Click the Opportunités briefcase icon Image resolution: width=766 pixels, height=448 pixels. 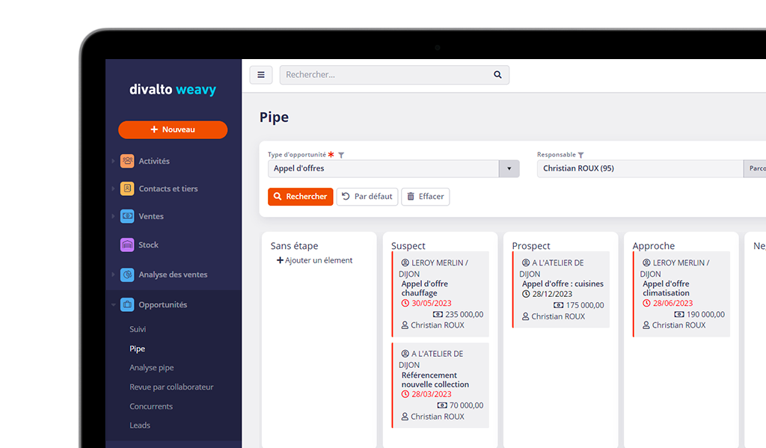(127, 304)
